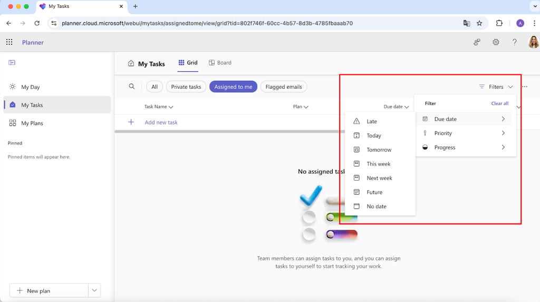Viewport: 540px width, 302px height.
Task: Expand Due date filter submenu
Action: pos(464,119)
